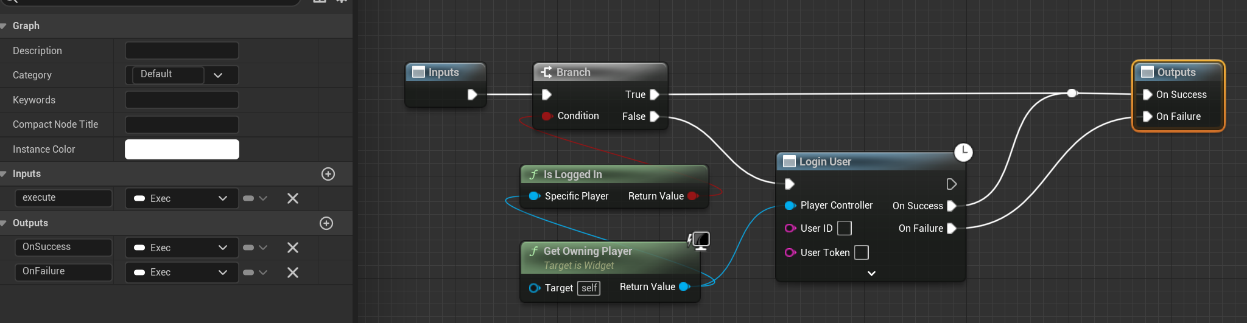The width and height of the screenshot is (1247, 323).
Task: Open the Category Default dropdown
Action: point(181,75)
